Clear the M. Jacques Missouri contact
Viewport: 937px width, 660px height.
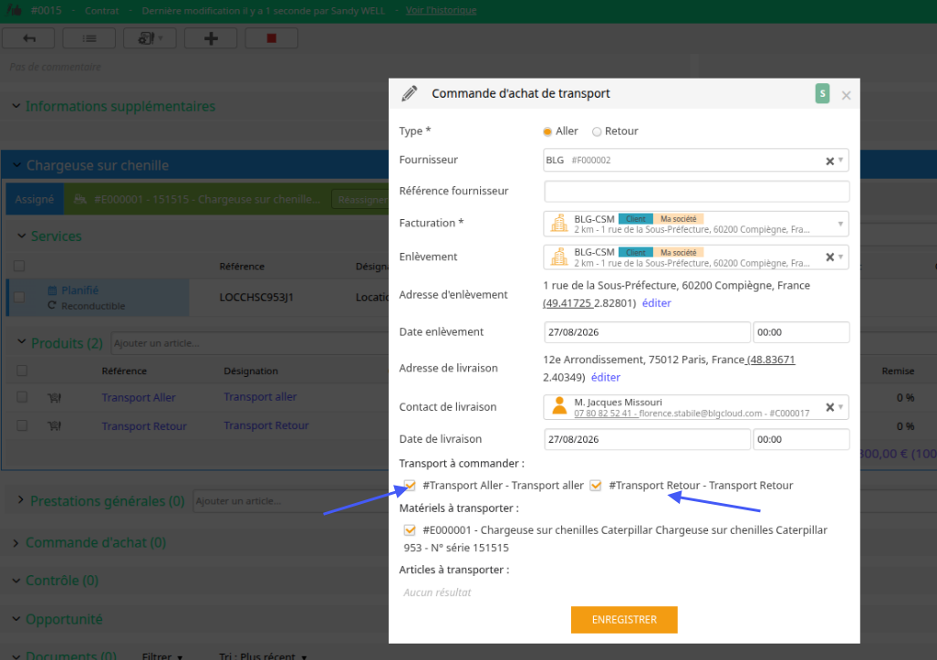click(x=829, y=407)
